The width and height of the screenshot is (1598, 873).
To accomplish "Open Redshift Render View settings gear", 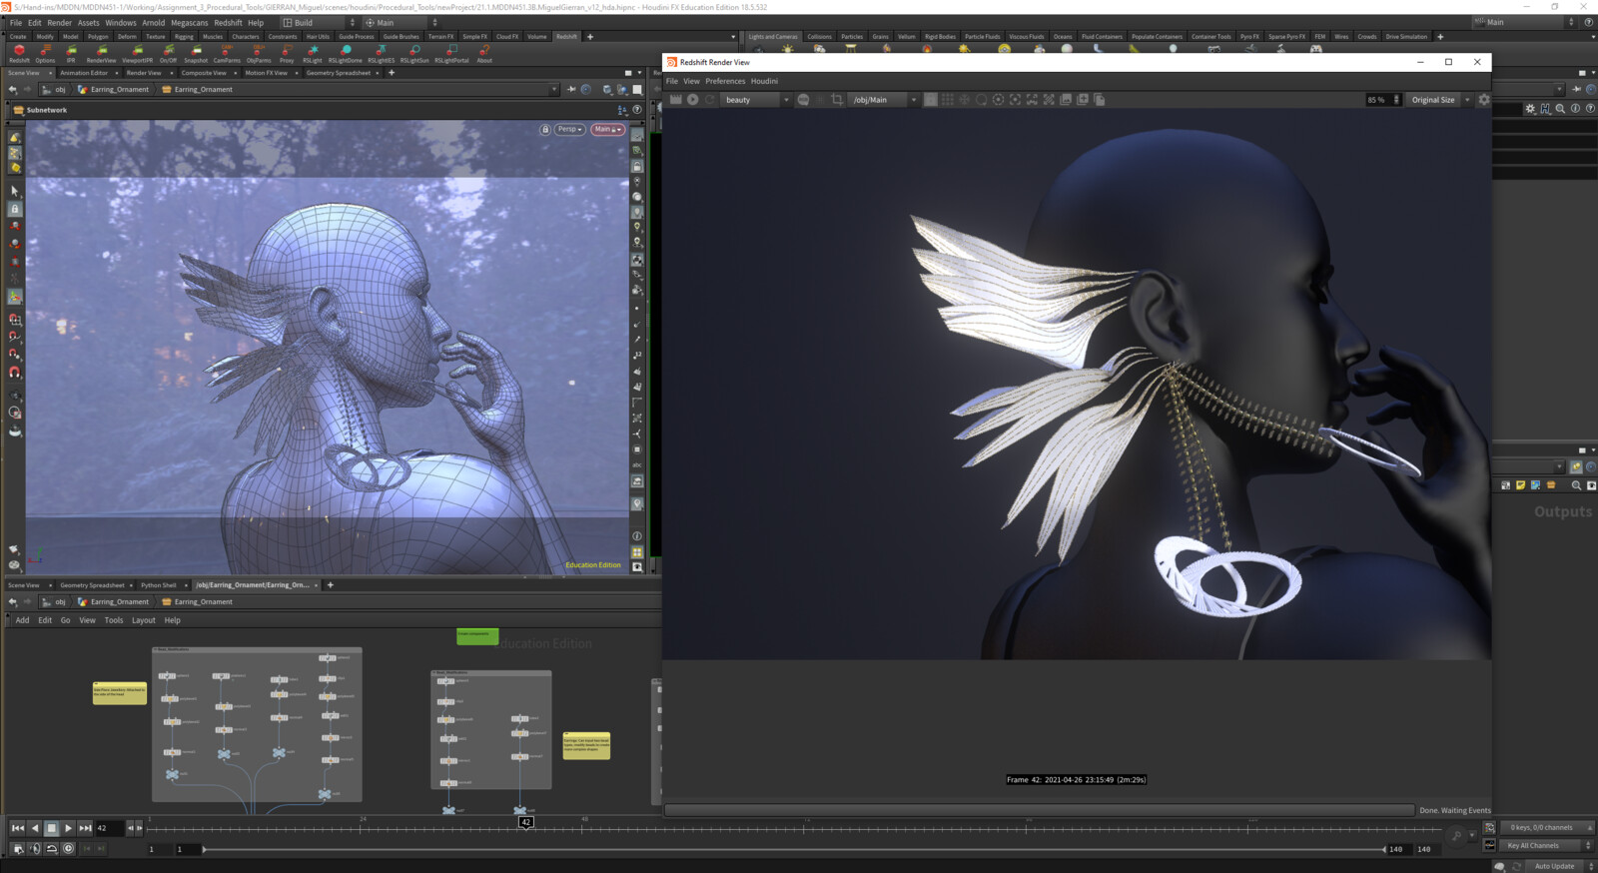I will point(1483,100).
